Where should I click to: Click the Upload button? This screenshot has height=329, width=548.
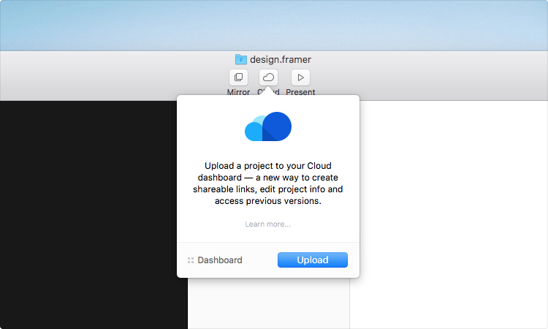tap(313, 260)
